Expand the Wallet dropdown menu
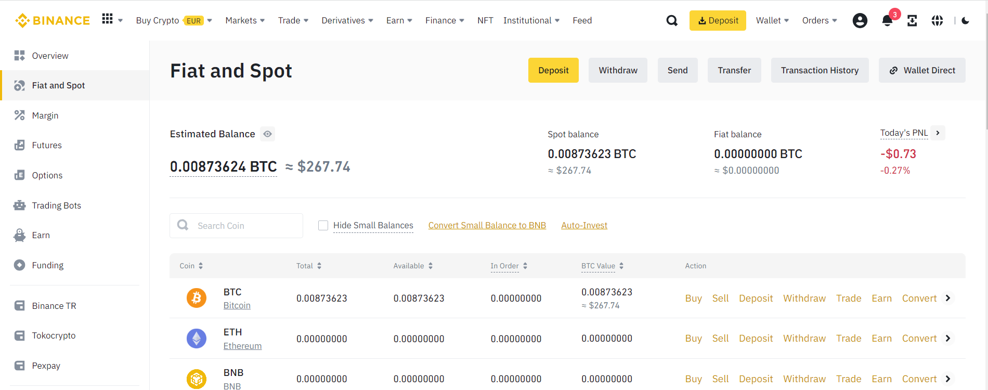Image resolution: width=988 pixels, height=390 pixels. pos(772,21)
